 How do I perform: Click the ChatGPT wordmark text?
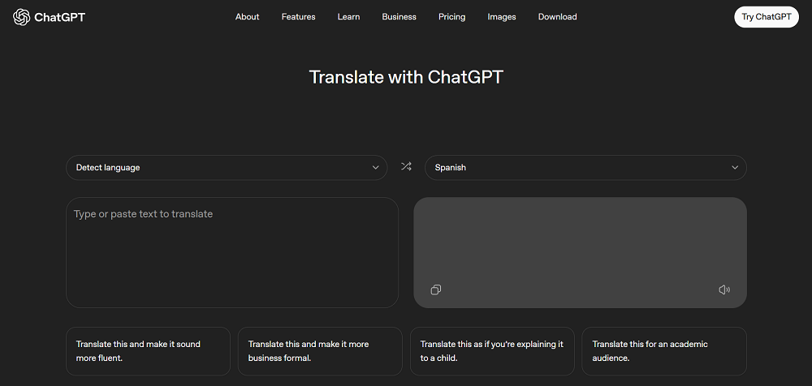tap(59, 17)
